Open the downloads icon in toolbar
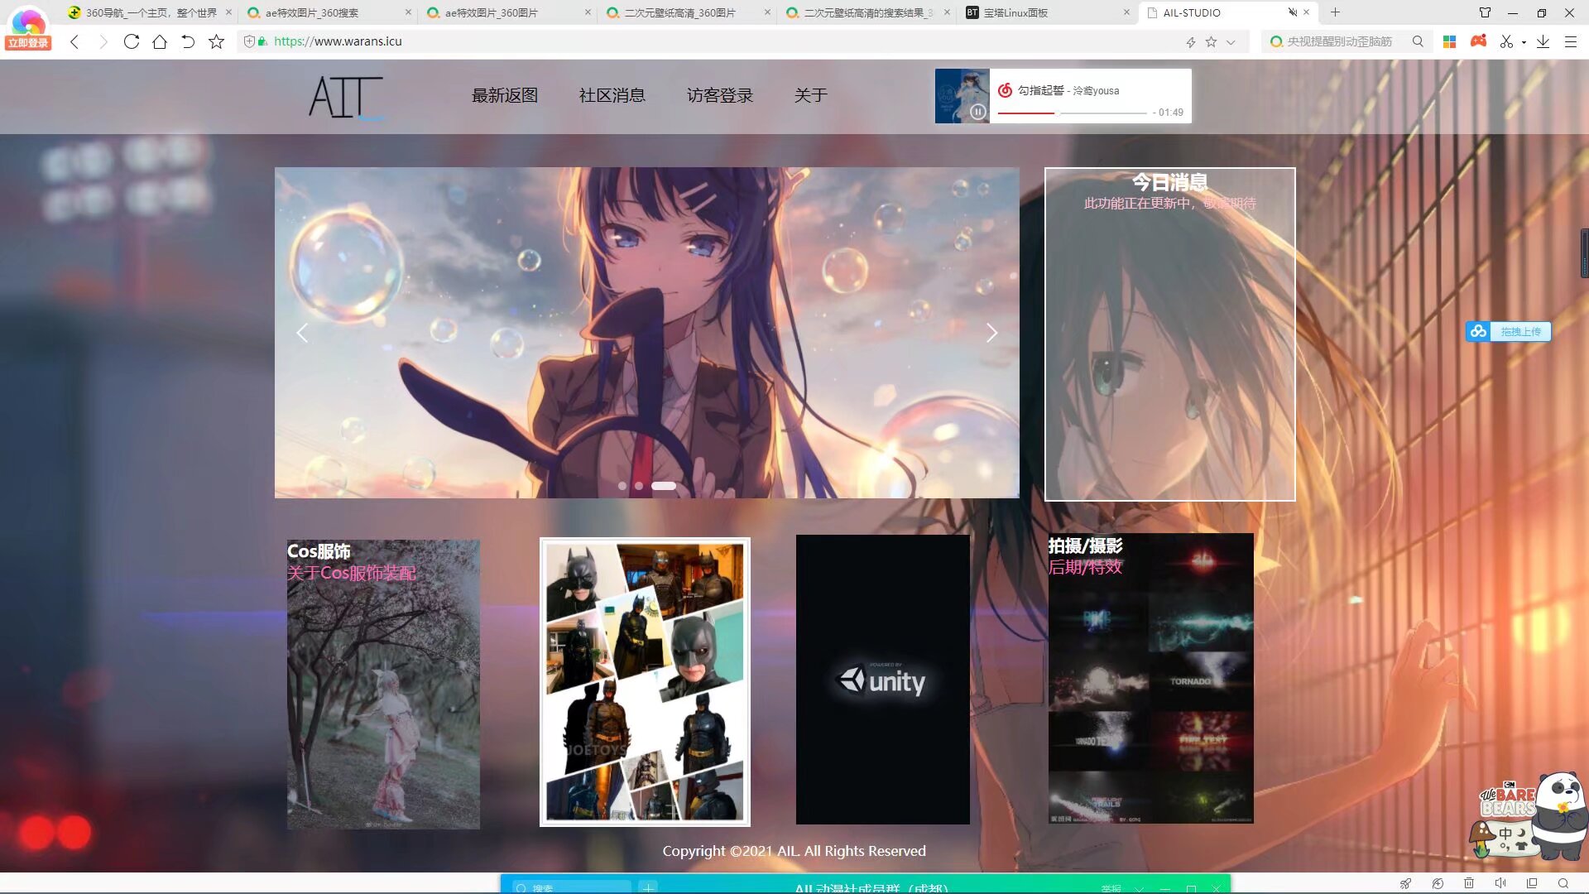This screenshot has height=894, width=1589. pos(1543,41)
